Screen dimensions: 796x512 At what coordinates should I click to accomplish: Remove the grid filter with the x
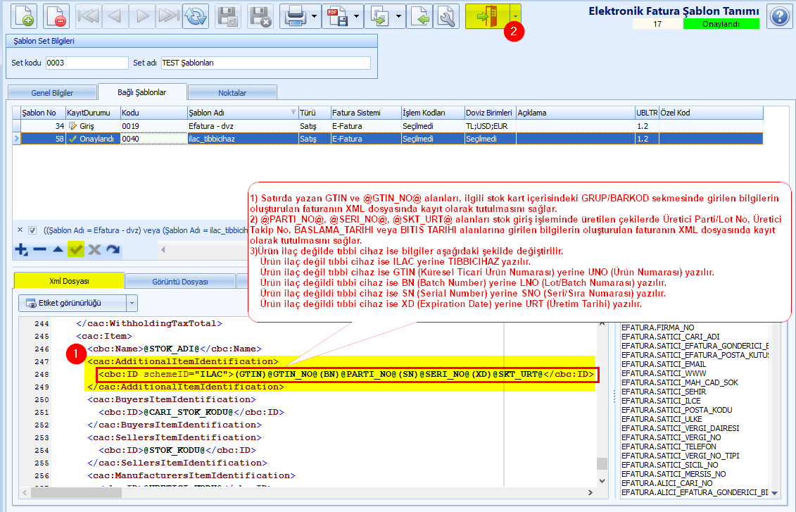pyautogui.click(x=20, y=230)
